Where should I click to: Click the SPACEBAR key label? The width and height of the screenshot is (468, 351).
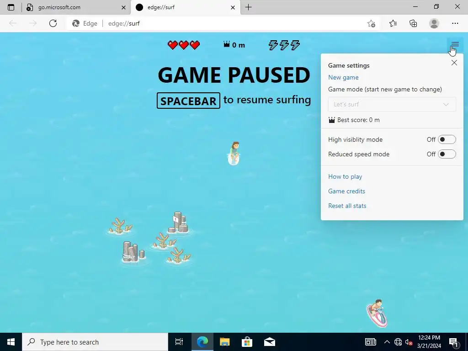[x=188, y=101]
